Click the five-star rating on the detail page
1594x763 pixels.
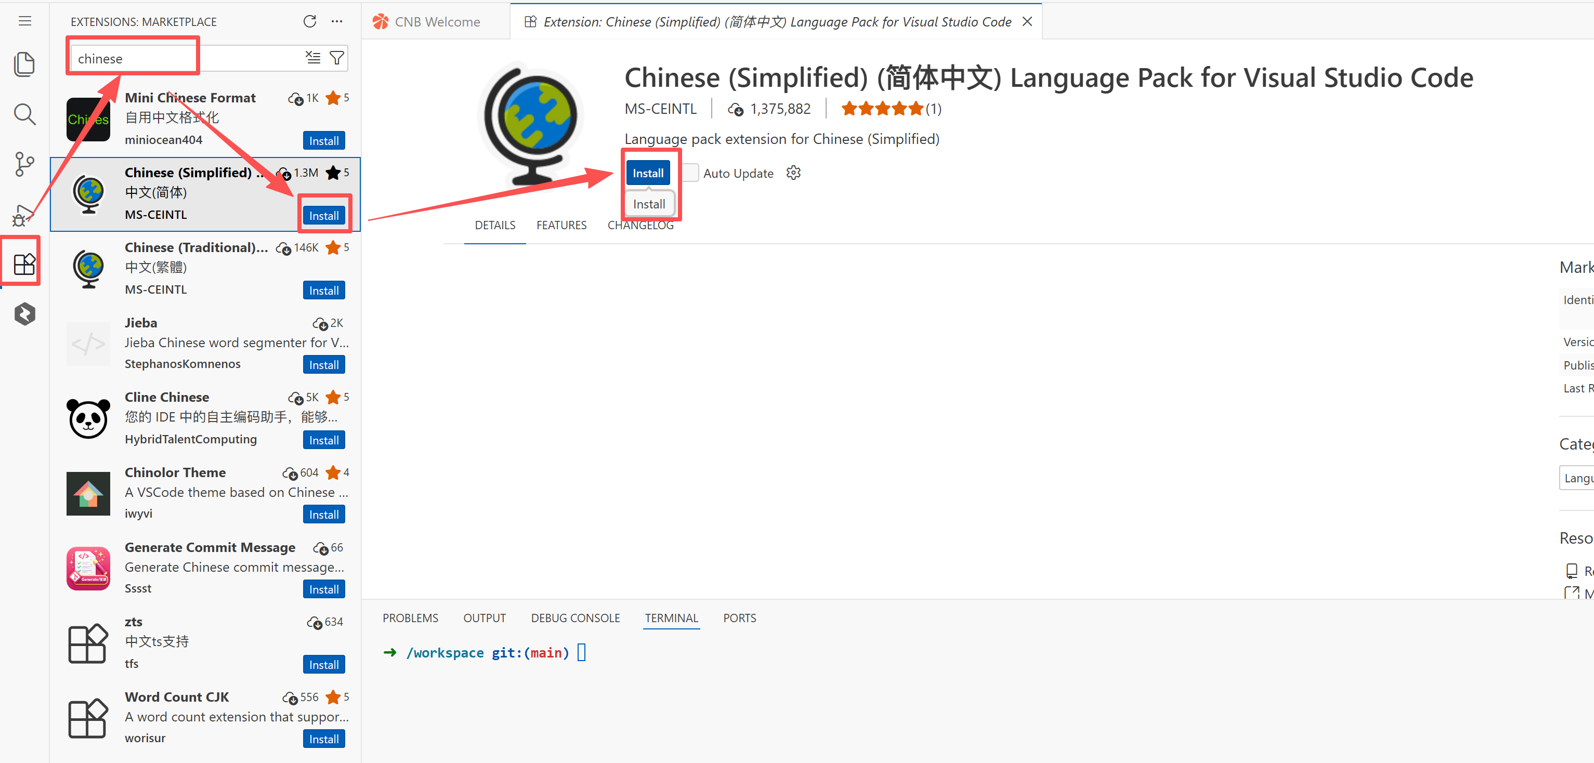click(x=882, y=110)
